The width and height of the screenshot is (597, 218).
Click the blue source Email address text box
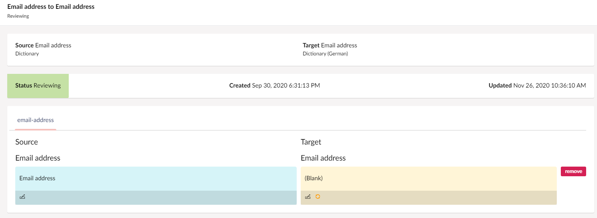(x=156, y=179)
